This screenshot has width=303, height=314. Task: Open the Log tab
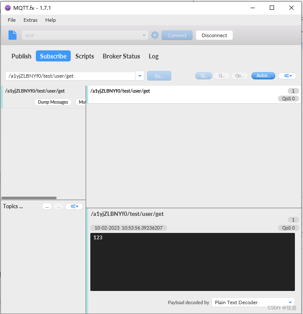pos(153,56)
